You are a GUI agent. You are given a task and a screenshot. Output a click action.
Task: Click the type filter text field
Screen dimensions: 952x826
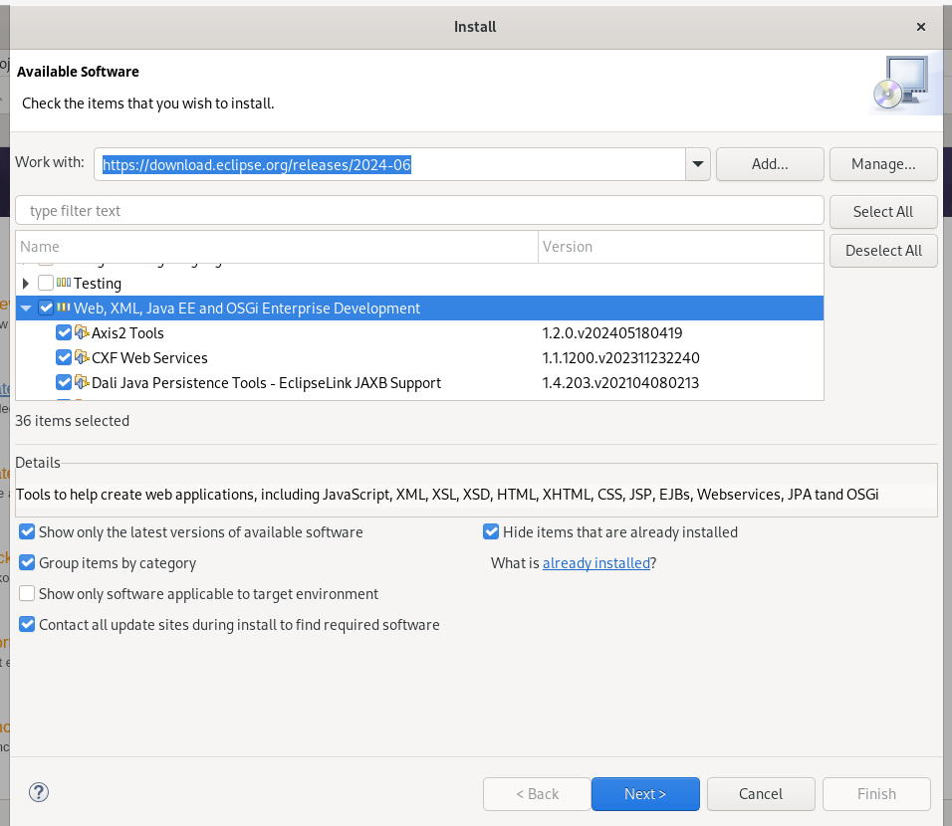pyautogui.click(x=419, y=211)
